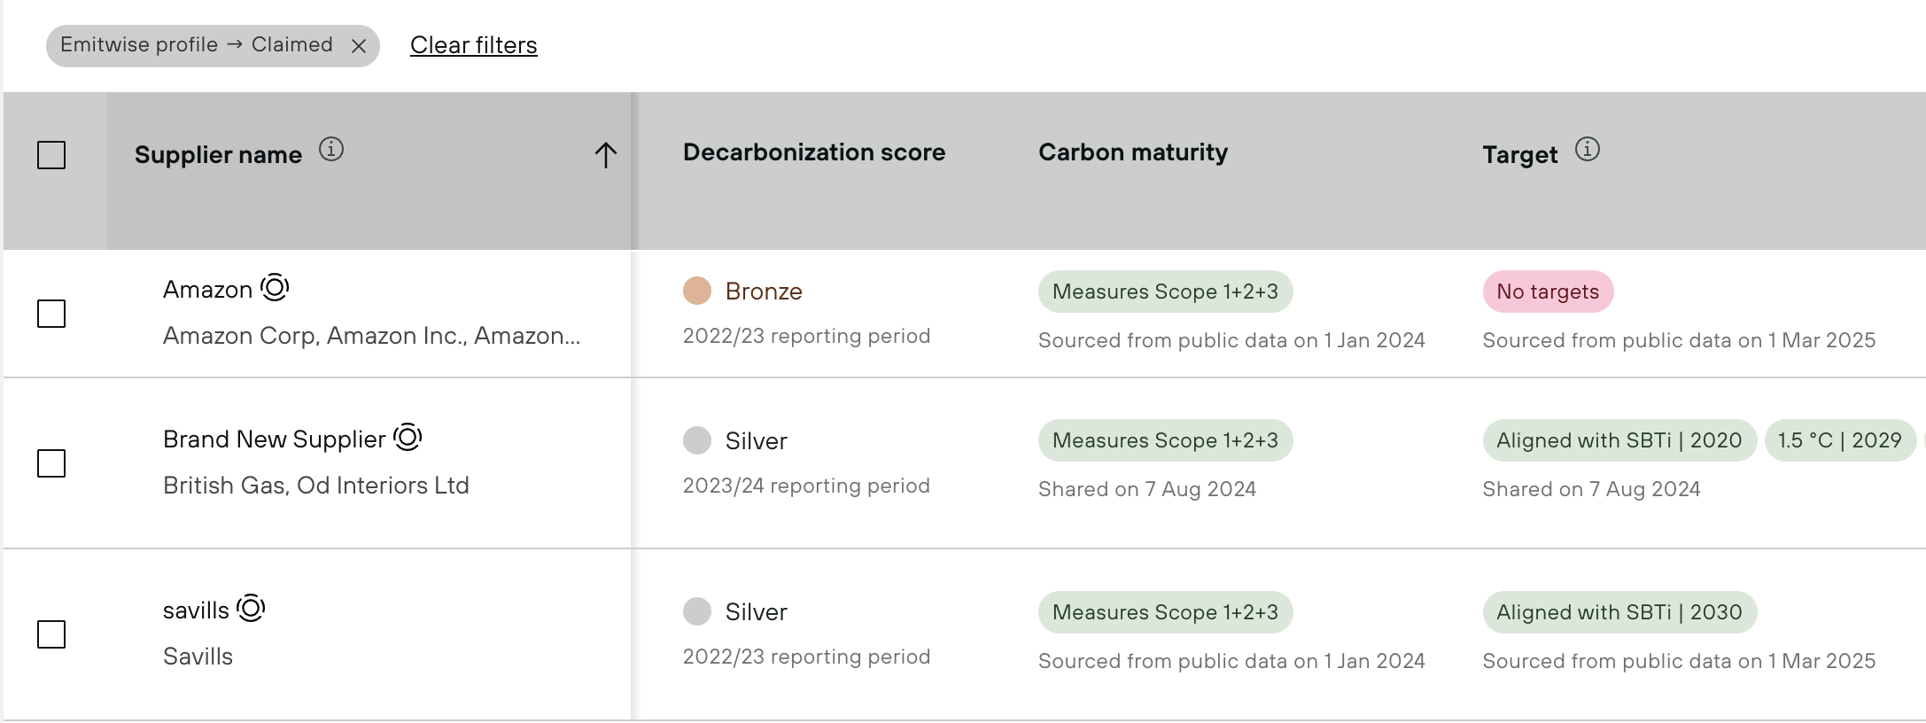This screenshot has width=1926, height=723.
Task: Open the Brand New Supplier name
Action: pos(275,439)
